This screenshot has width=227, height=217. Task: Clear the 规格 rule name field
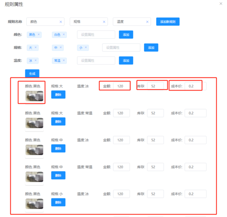coord(104,22)
